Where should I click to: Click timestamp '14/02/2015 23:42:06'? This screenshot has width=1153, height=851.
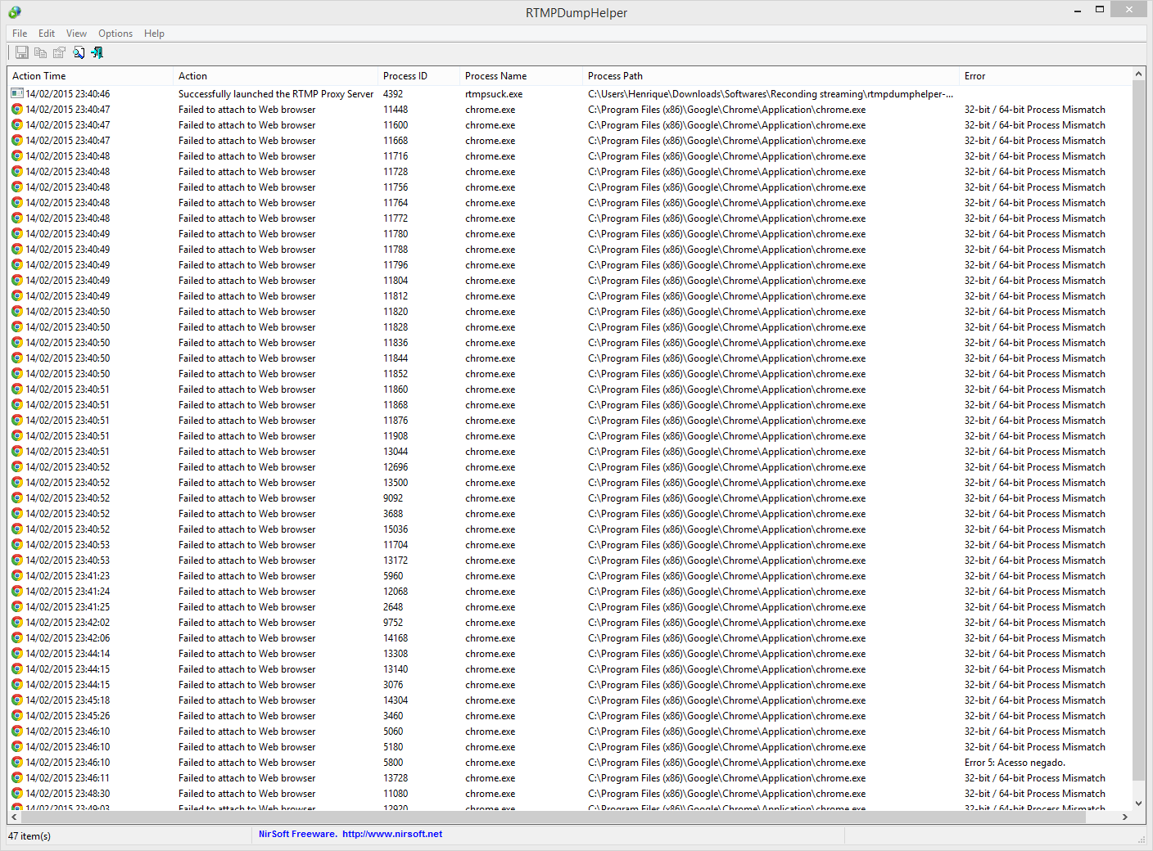point(67,638)
